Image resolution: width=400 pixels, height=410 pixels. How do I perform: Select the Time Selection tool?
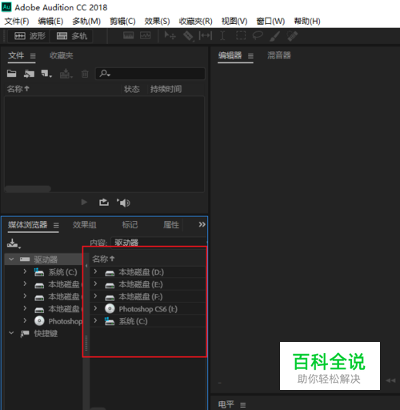tap(222, 35)
